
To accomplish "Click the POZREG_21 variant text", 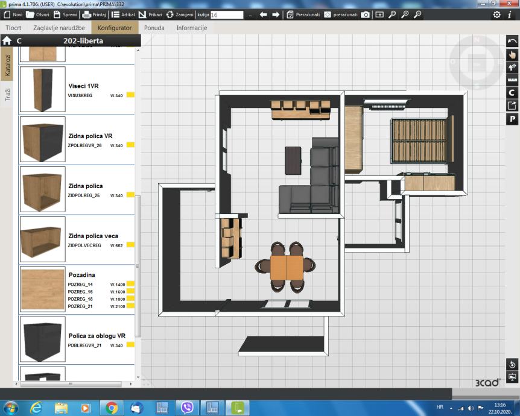I will [80, 306].
